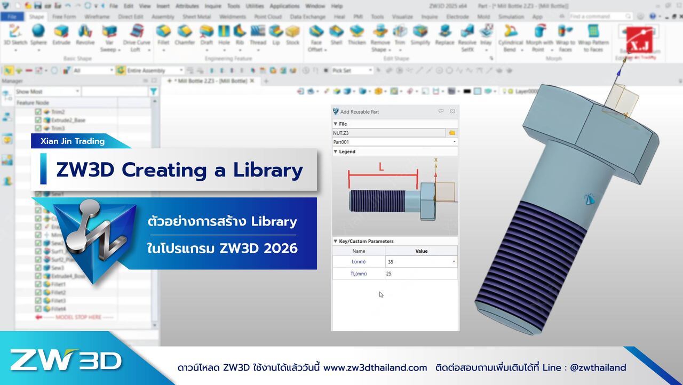Expand the L(mm) value dropdown
This screenshot has height=385, width=683.
click(x=454, y=262)
